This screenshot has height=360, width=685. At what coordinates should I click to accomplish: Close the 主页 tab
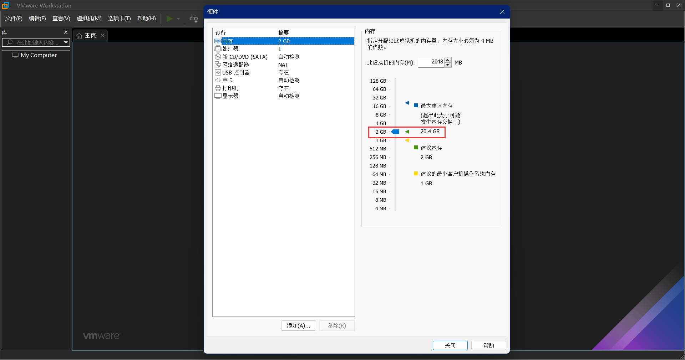pyautogui.click(x=102, y=36)
